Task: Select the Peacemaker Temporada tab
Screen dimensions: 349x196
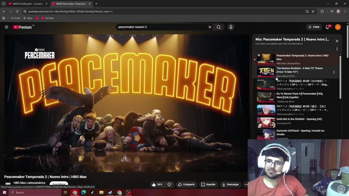Action: pyautogui.click(x=71, y=4)
